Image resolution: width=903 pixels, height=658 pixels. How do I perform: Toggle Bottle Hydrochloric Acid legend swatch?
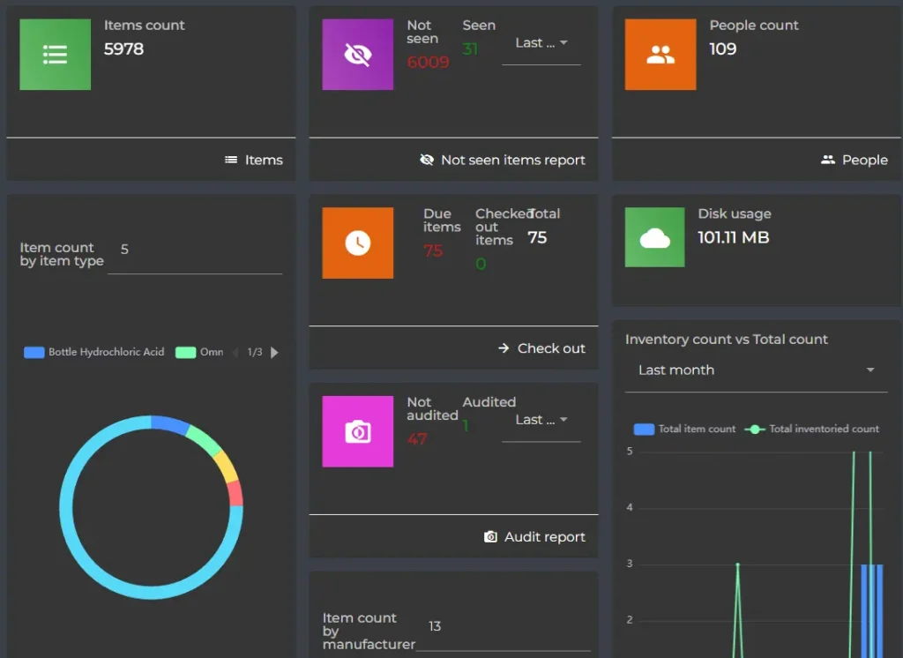pos(34,352)
